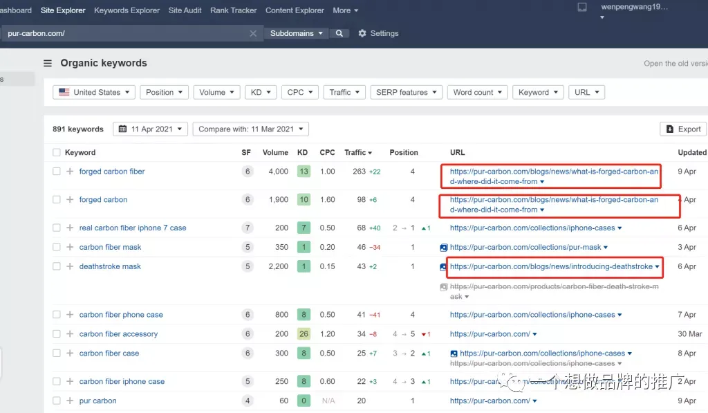Open the Position filter dropdown
Screen dimensions: 708x413
(164, 92)
